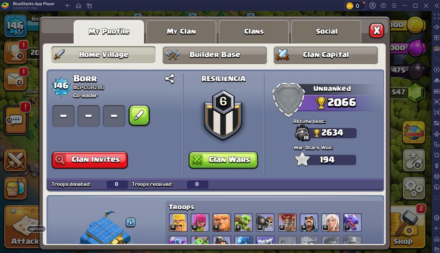The image size is (440, 253).
Task: Open the settings gears button
Action: pos(413,188)
